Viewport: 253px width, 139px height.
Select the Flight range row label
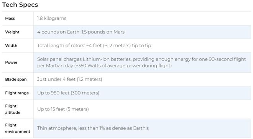tap(17, 93)
